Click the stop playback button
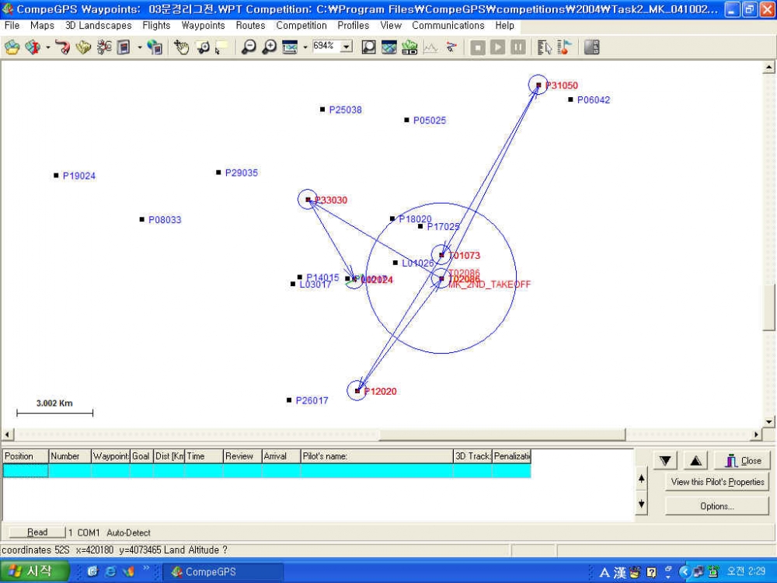The width and height of the screenshot is (777, 583). tap(478, 47)
